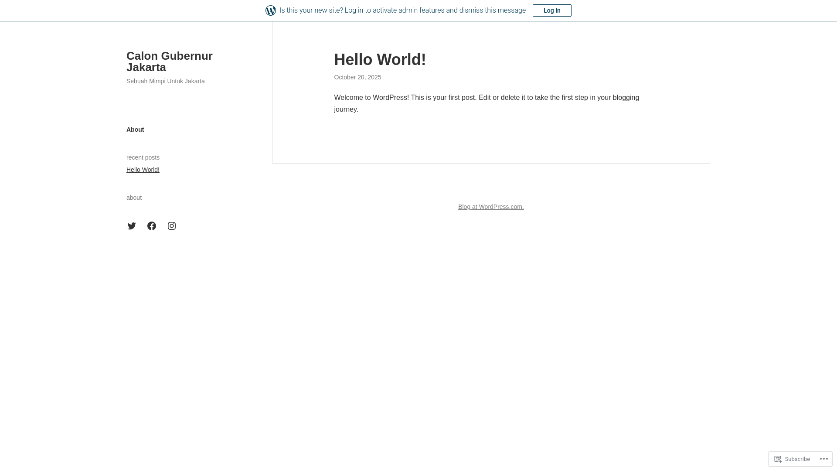Open the Facebook social link
This screenshot has width=837, height=471.
[152, 226]
